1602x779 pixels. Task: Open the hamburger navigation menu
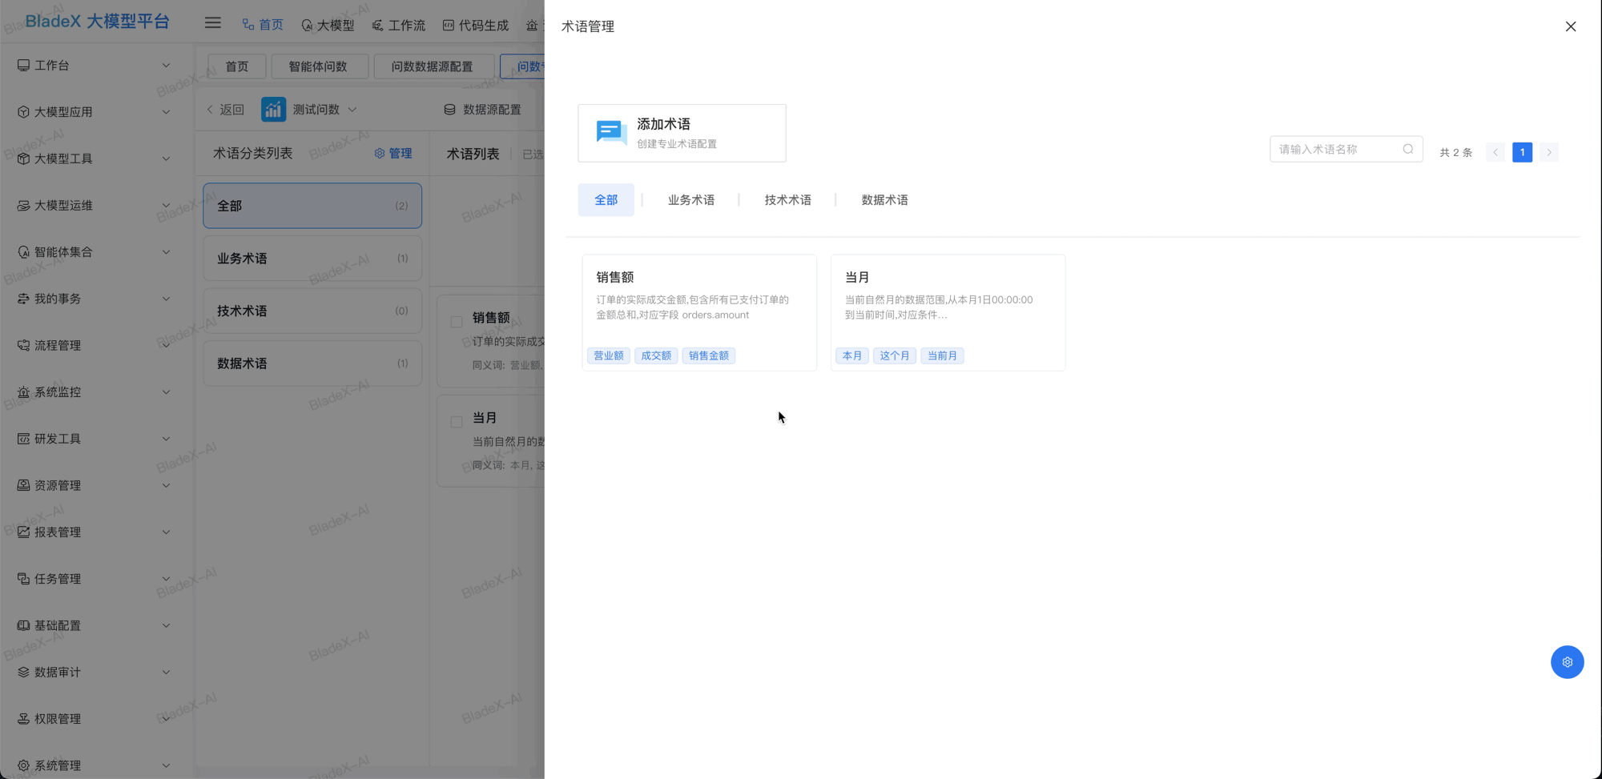coord(212,22)
